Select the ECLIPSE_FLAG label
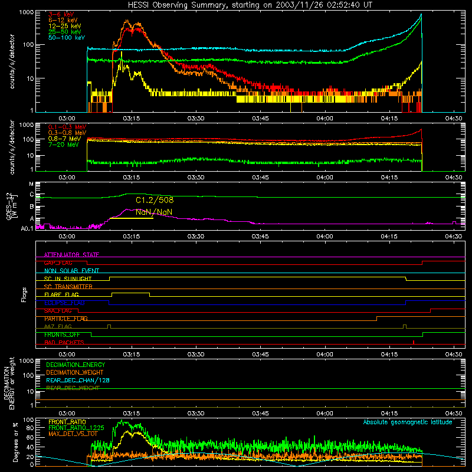The height and width of the screenshot is (472, 472). [x=64, y=303]
